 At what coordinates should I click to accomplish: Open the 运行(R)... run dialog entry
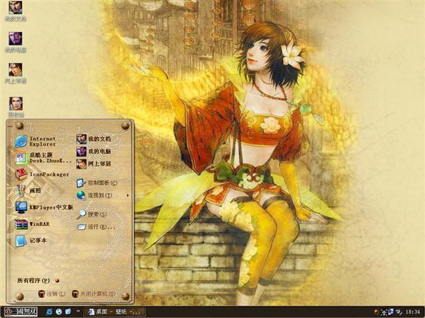(96, 227)
